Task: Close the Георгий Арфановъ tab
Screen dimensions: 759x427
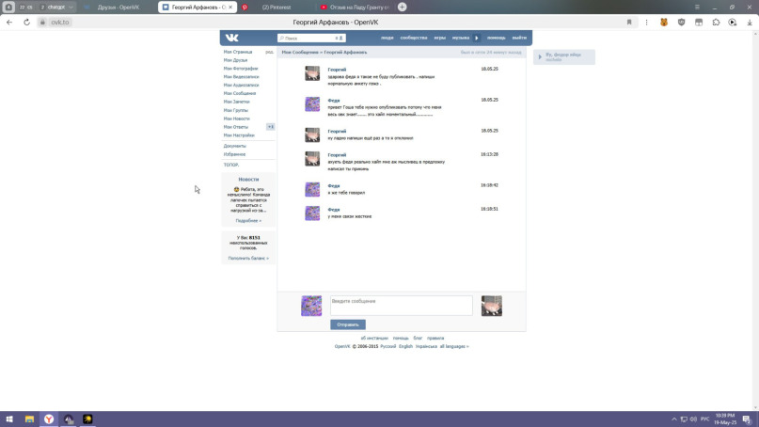Action: pos(230,8)
